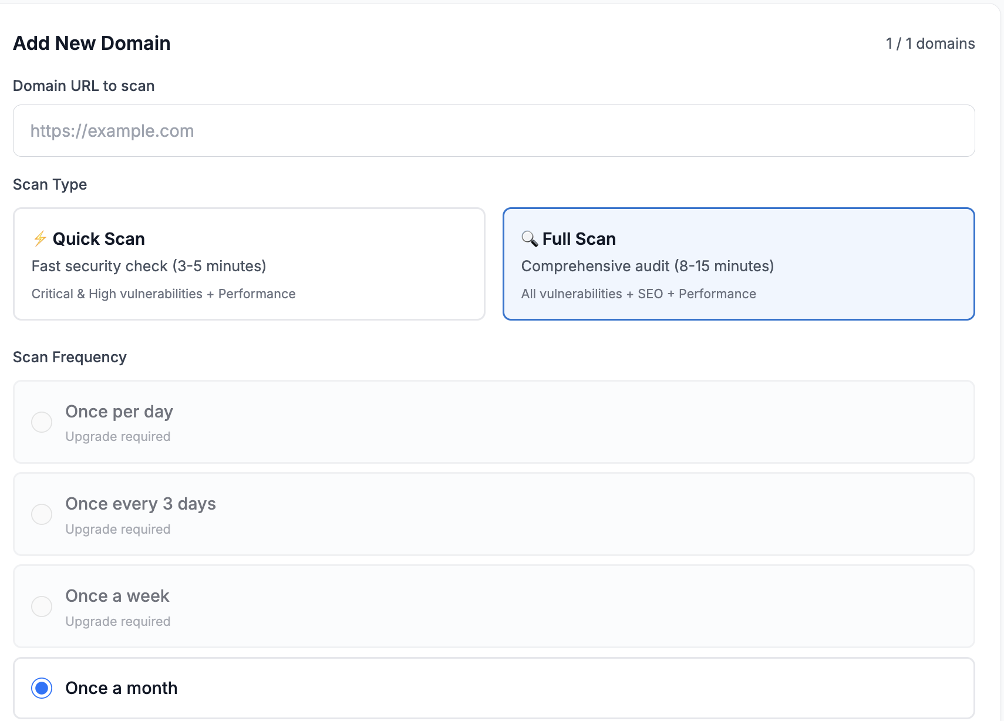Select the Once a month radio button
Image resolution: width=1004 pixels, height=721 pixels.
coord(41,688)
